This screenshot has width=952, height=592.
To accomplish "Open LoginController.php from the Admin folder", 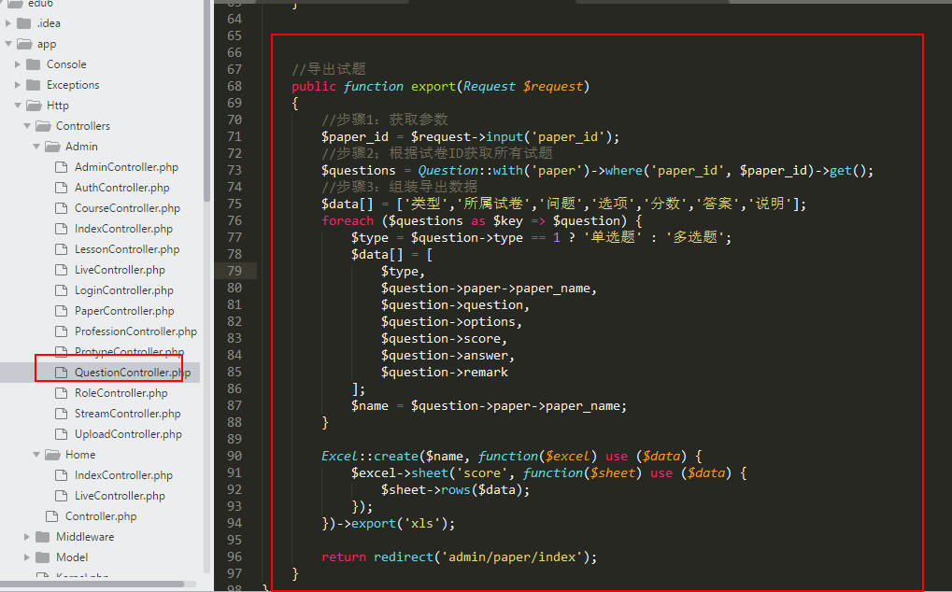I will point(123,290).
